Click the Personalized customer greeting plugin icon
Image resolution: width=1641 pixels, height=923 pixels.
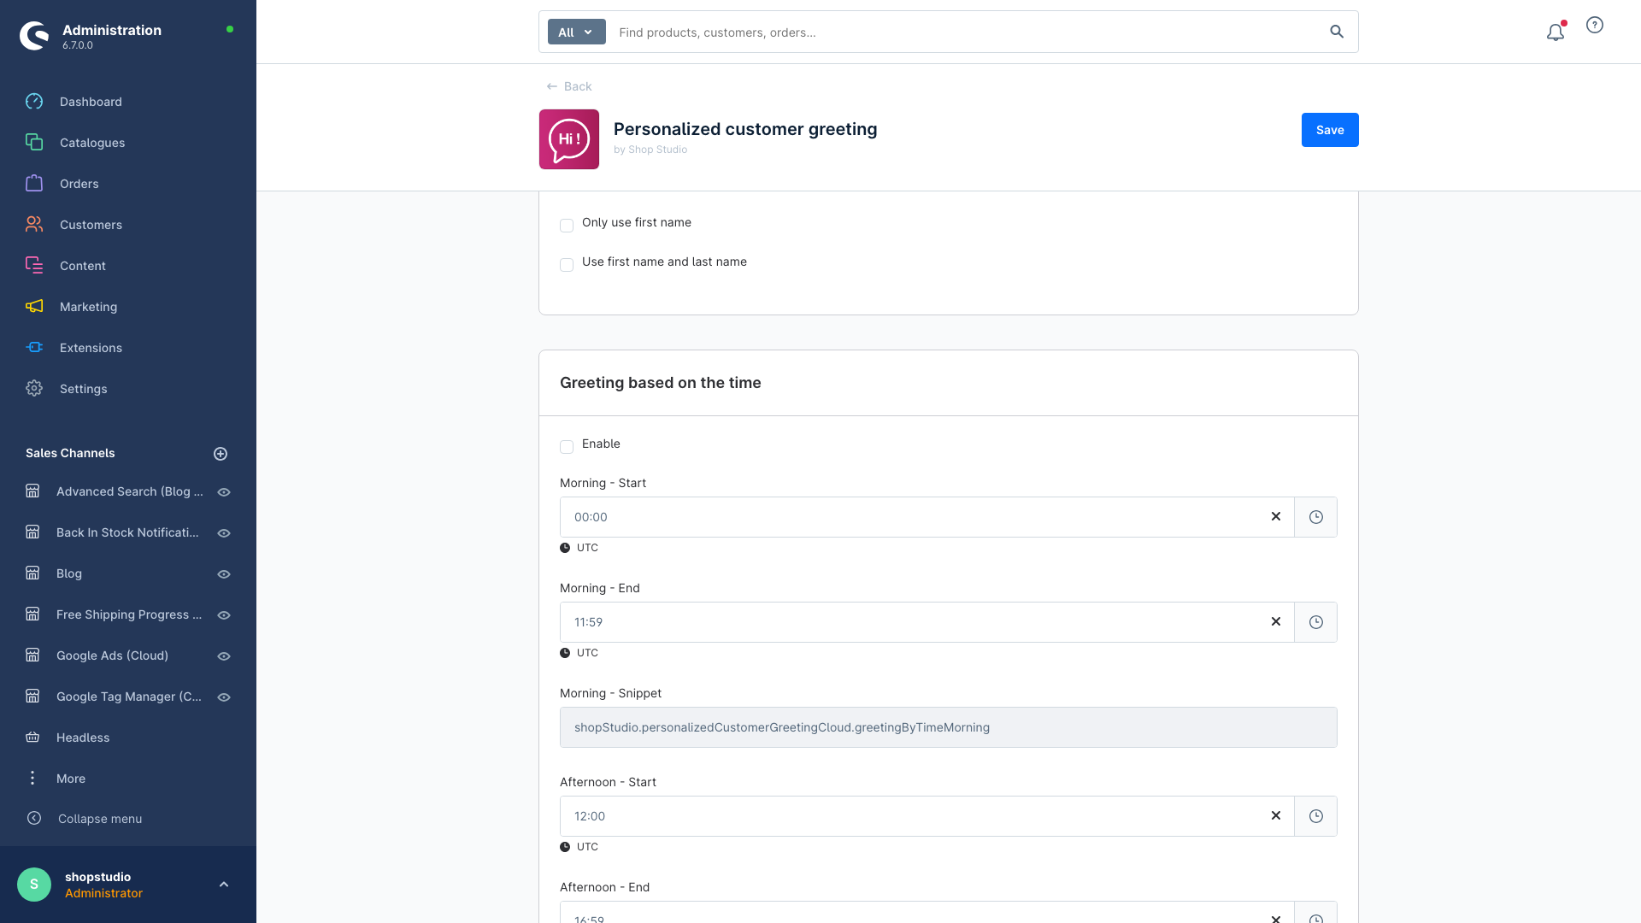[569, 139]
